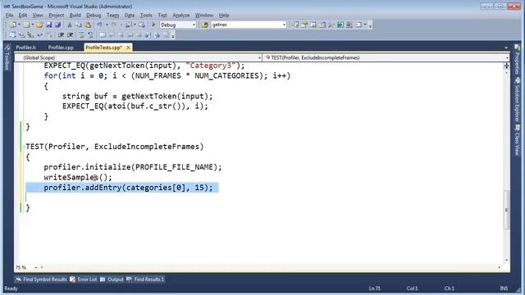This screenshot has width=525, height=295.
Task: Open the Class View side tab
Action: (518, 140)
